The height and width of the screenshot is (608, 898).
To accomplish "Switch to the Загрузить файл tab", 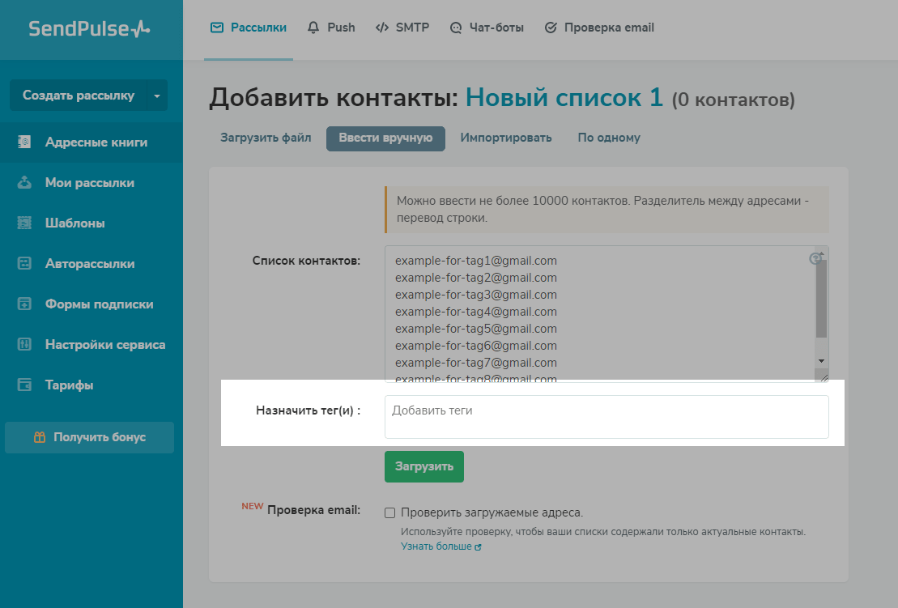I will (266, 138).
